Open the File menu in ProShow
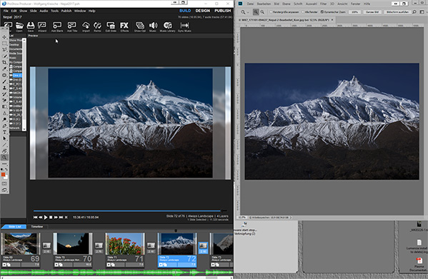The height and width of the screenshot is (279, 428). pyautogui.click(x=6, y=11)
